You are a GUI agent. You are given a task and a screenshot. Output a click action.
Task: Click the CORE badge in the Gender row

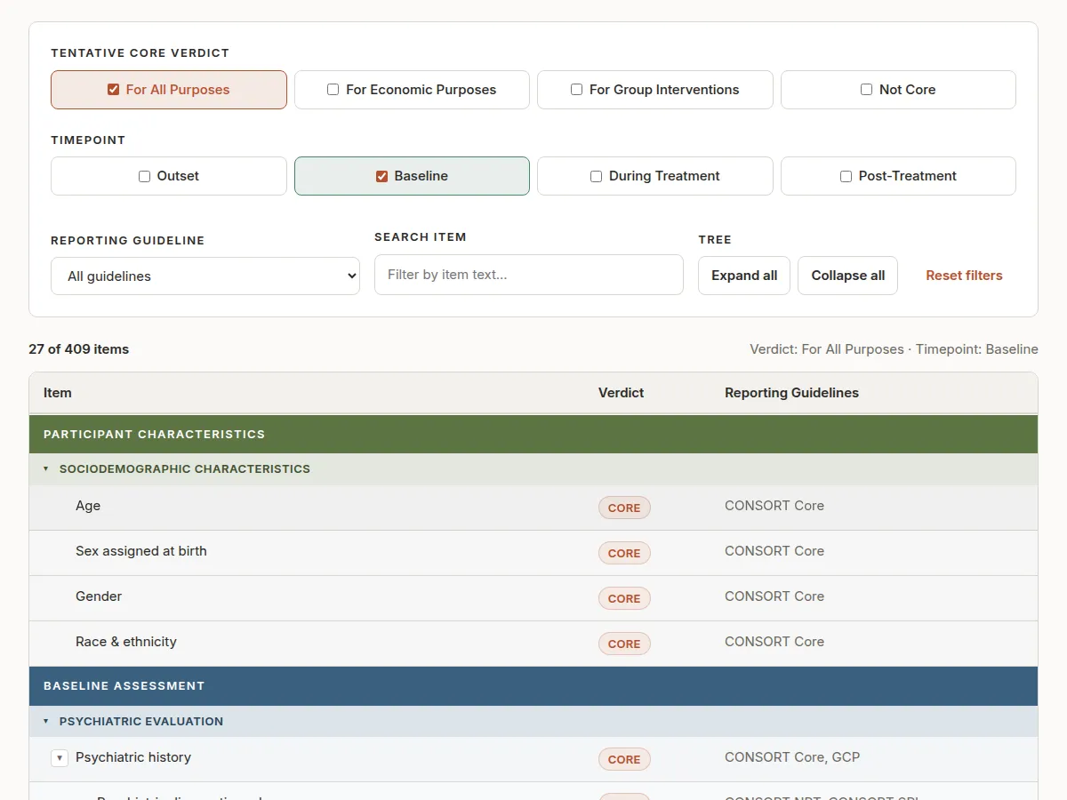(624, 598)
